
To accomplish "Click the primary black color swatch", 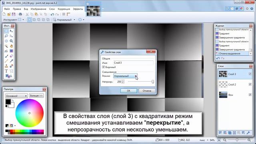I will tap(8, 102).
